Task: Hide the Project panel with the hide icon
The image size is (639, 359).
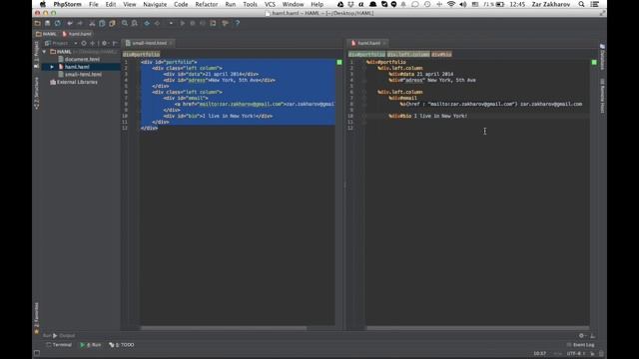Action: pyautogui.click(x=115, y=43)
